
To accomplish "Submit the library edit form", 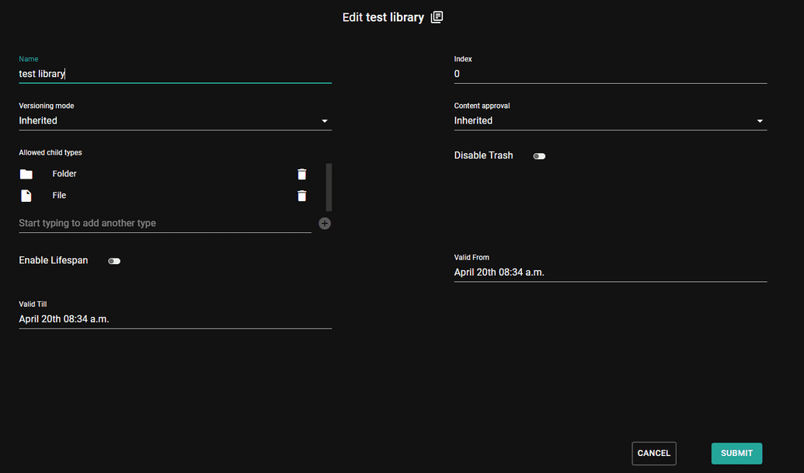I will click(736, 453).
